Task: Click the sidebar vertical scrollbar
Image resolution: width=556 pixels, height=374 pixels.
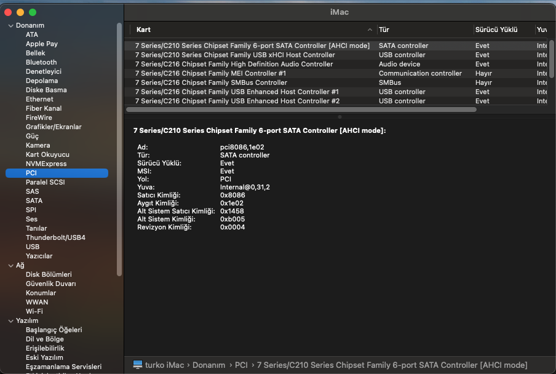Action: point(119,123)
